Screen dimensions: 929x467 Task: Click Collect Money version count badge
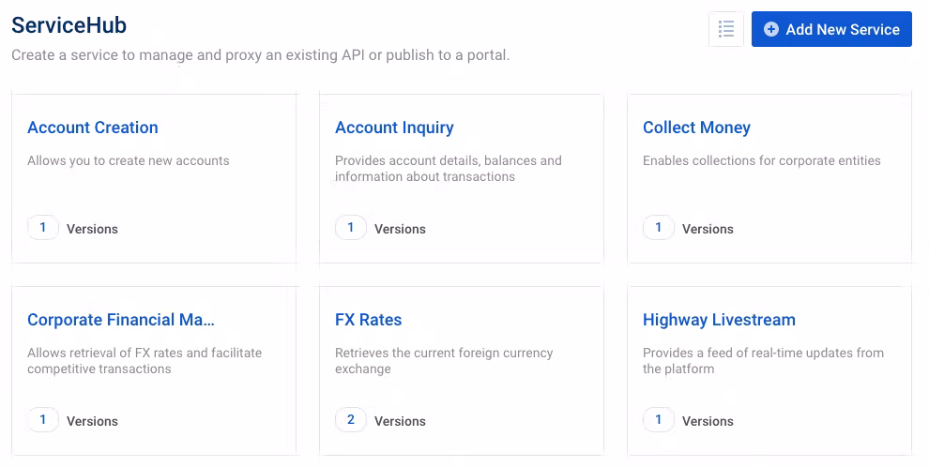click(x=659, y=228)
